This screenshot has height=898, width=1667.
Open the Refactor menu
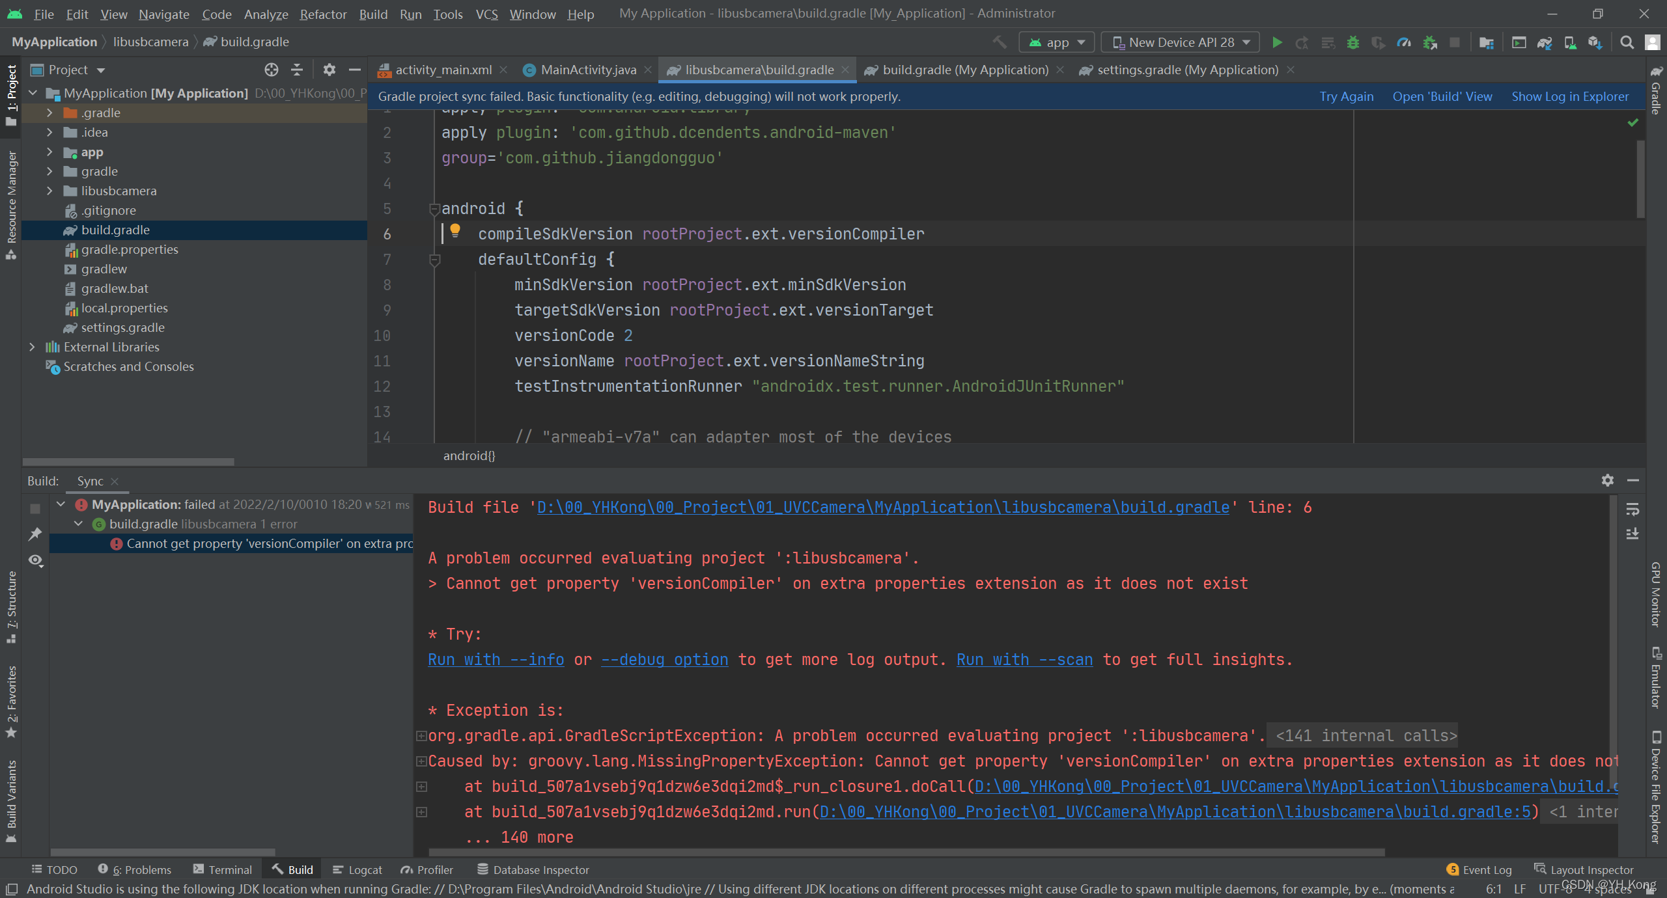(323, 14)
